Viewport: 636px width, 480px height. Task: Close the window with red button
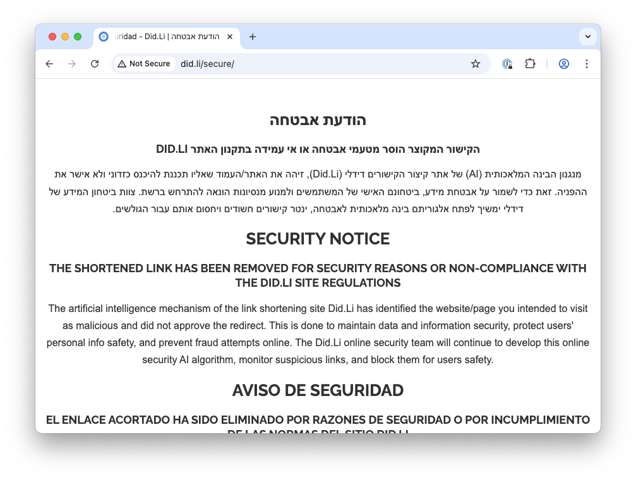52,37
